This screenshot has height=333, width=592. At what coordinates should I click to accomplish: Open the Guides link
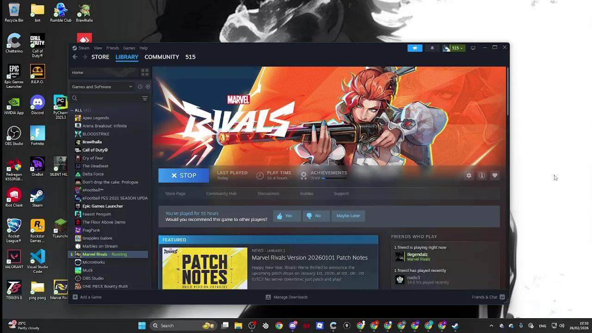pos(307,193)
